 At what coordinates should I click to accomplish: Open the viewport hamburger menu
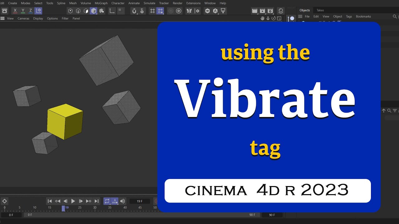tap(2, 18)
